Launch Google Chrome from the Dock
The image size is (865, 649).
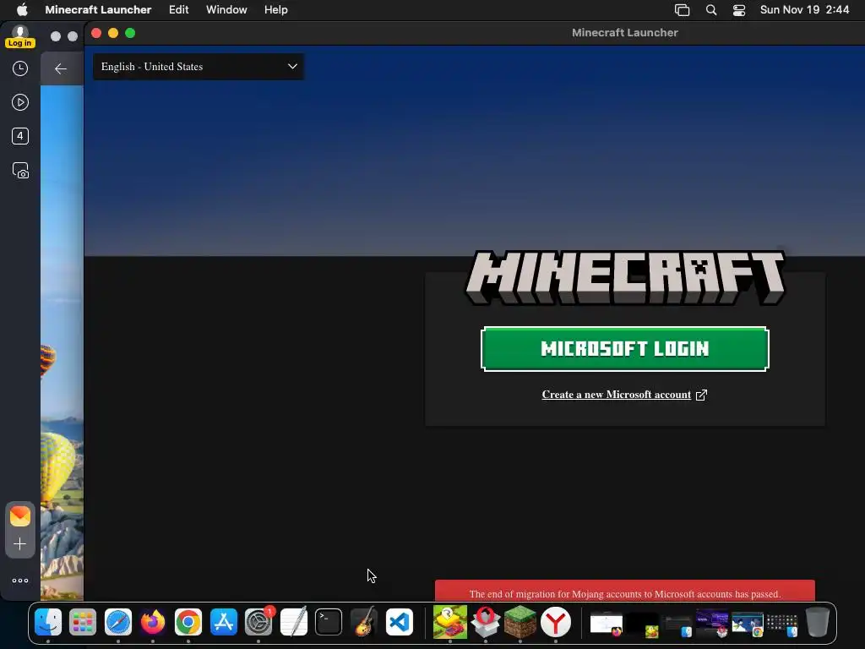(x=188, y=622)
